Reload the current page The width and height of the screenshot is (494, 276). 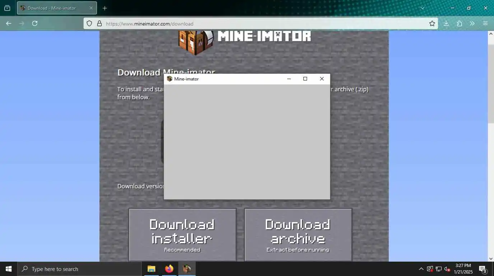point(35,23)
